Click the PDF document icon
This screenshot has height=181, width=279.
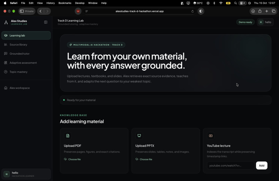(x=68, y=136)
